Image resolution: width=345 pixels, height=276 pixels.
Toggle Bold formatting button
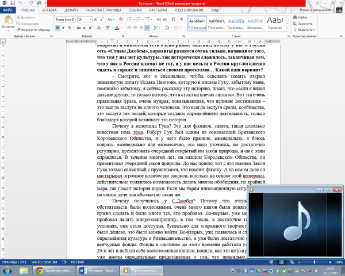point(57,28)
